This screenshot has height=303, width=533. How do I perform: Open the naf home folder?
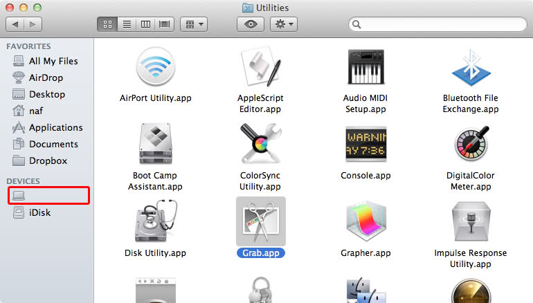coord(28,111)
